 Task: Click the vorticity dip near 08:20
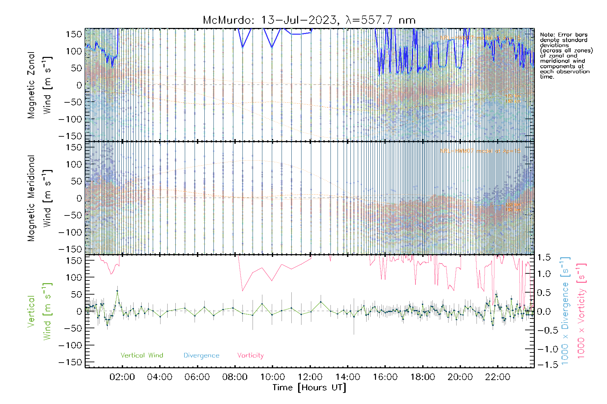pos(242,291)
